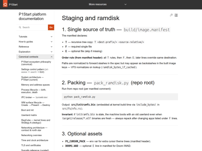The width and height of the screenshot is (202, 151).
Task: Click the Staging and ramdisk title
Action: [91, 18]
